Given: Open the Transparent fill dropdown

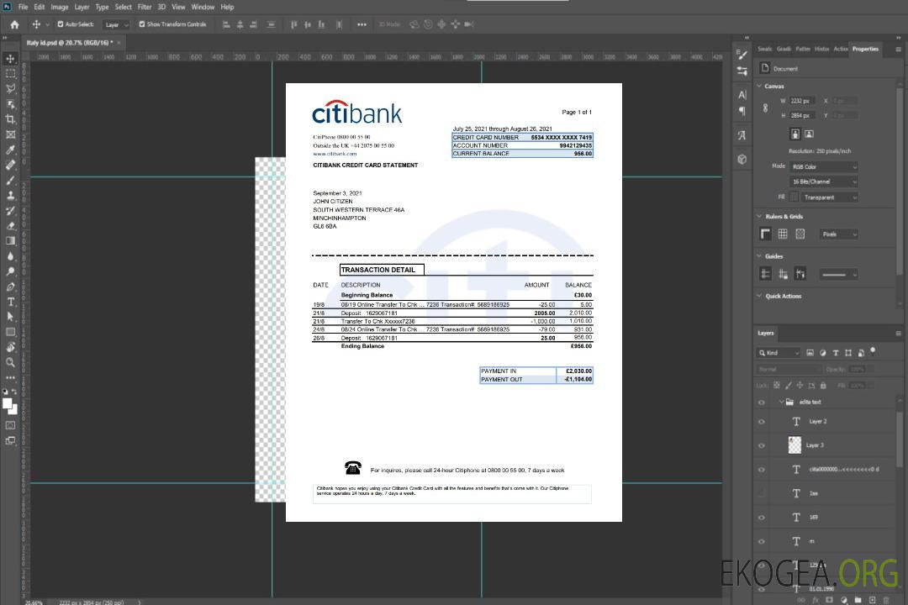Looking at the screenshot, I should [829, 197].
